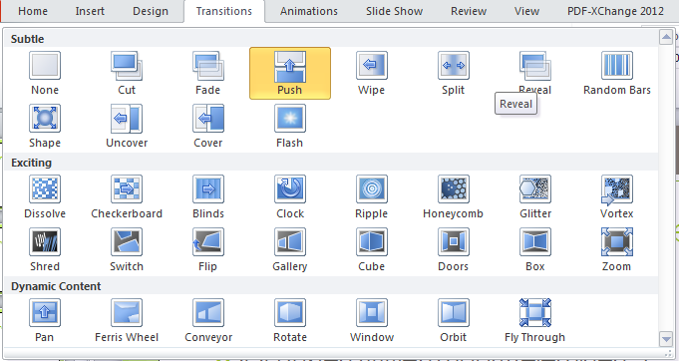The height and width of the screenshot is (361, 679).
Task: Apply the Glitter transition
Action: pyautogui.click(x=534, y=196)
